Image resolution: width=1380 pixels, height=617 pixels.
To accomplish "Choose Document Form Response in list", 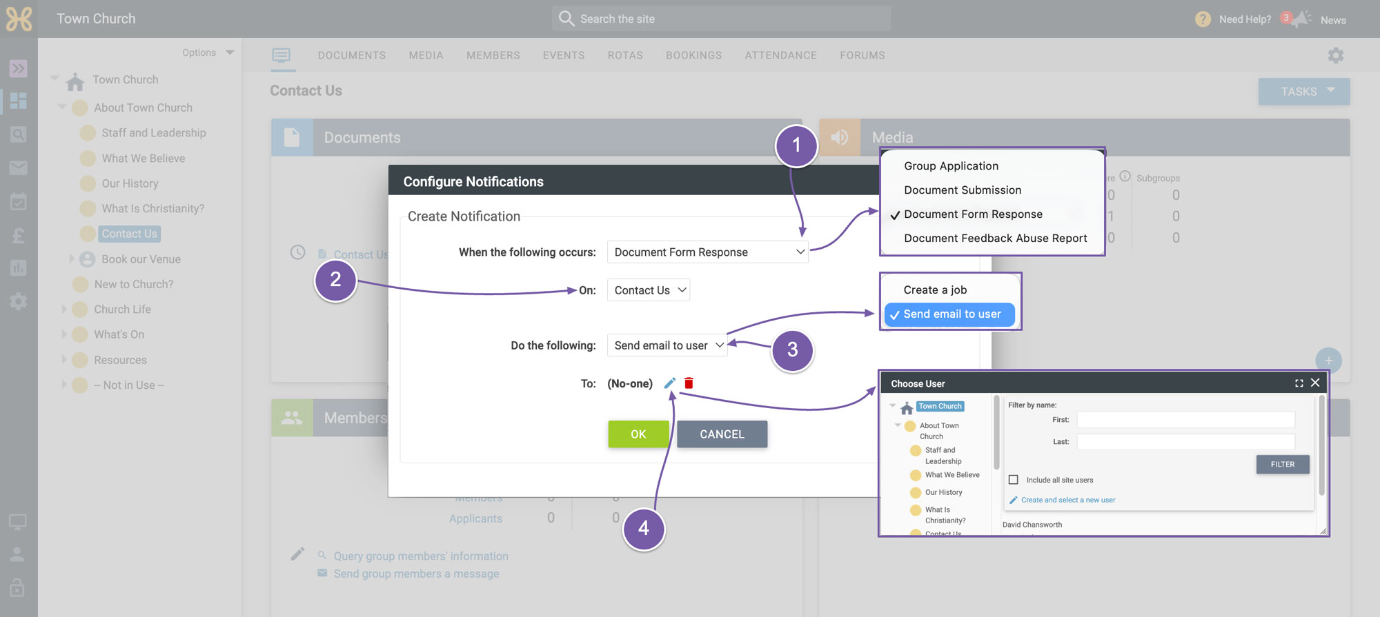I will [973, 214].
